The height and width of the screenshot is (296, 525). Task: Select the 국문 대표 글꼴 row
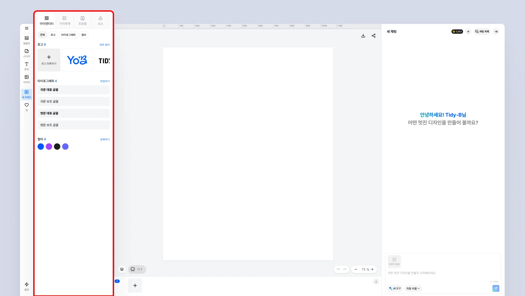[74, 90]
